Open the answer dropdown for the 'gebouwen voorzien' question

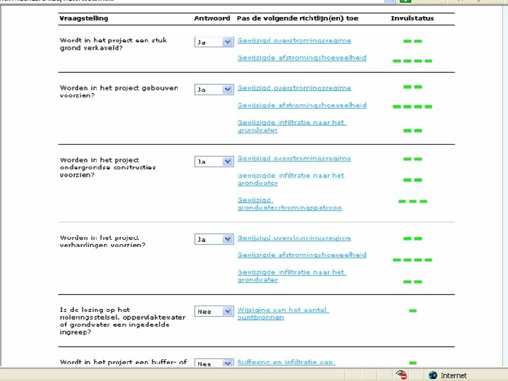(214, 90)
